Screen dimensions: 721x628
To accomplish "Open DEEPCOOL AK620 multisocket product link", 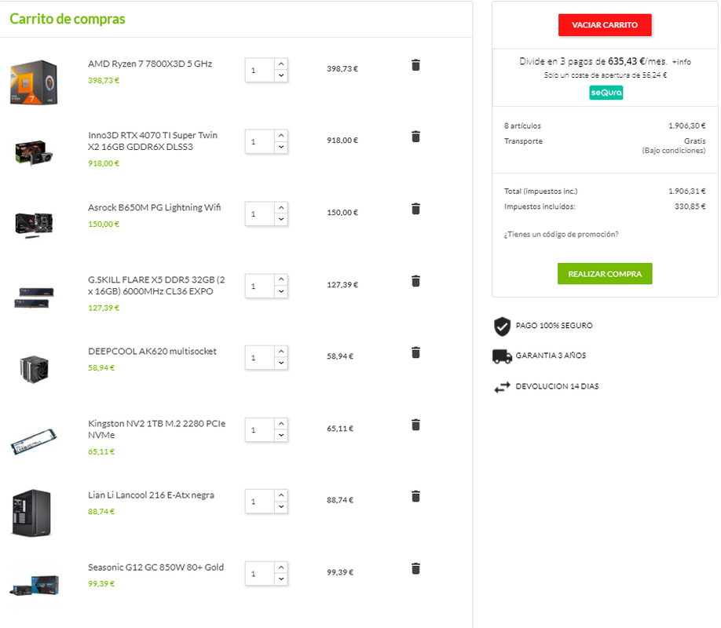I will pyautogui.click(x=152, y=352).
